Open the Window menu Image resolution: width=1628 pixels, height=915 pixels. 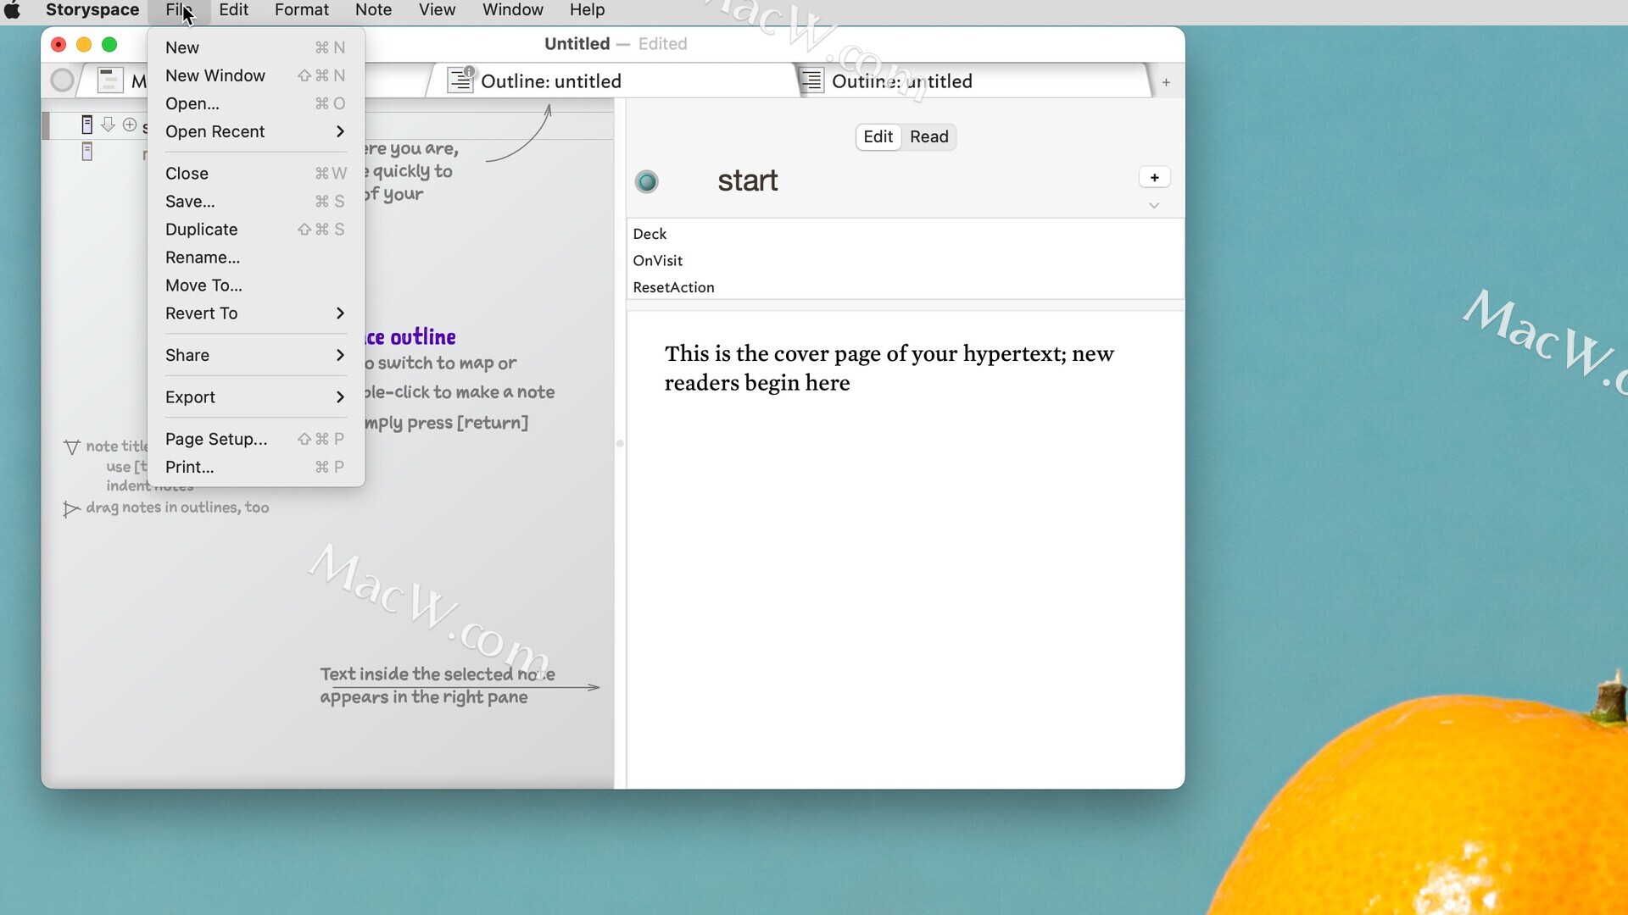(512, 10)
